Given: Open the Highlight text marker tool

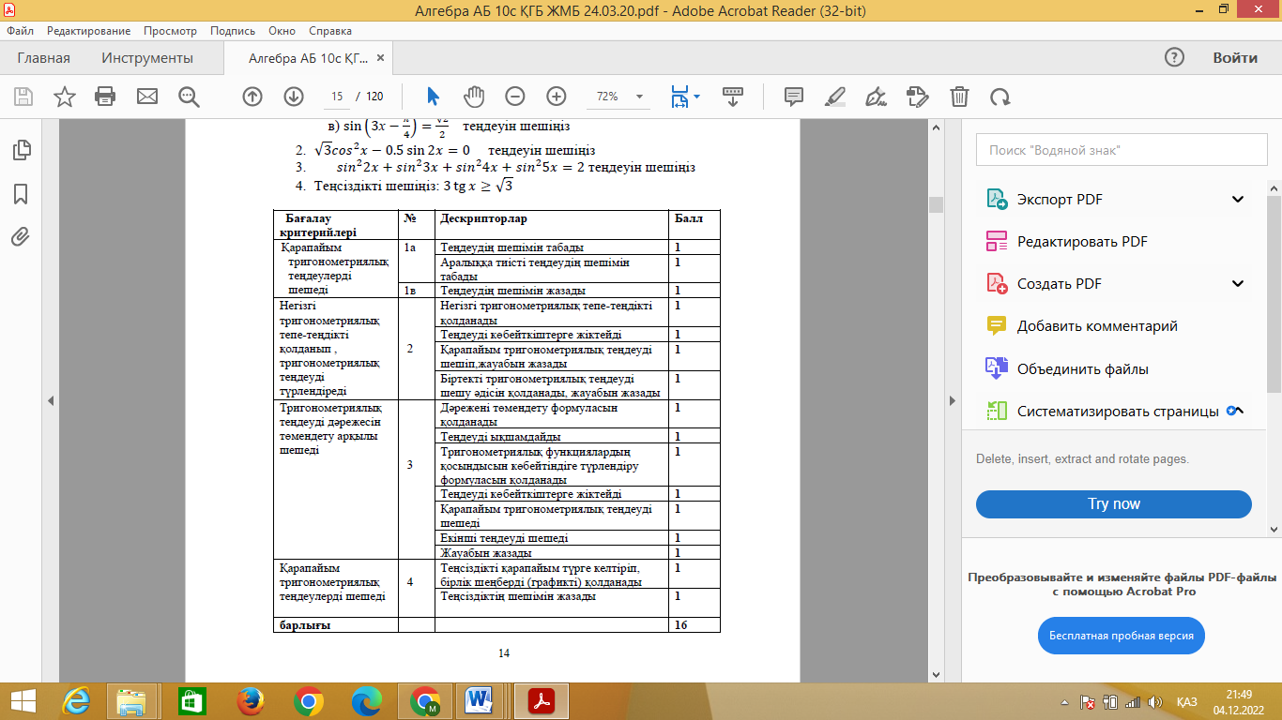Looking at the screenshot, I should (x=834, y=97).
